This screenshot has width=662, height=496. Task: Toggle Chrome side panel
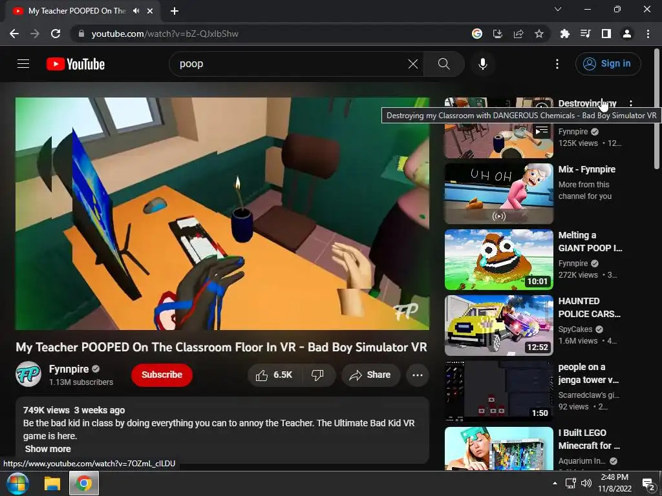point(606,34)
